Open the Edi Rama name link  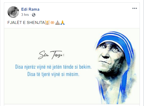[x=30, y=9]
